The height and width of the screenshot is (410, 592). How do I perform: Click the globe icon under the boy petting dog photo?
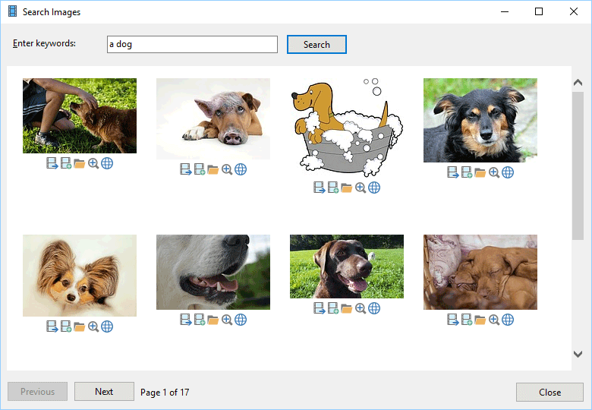click(x=107, y=163)
